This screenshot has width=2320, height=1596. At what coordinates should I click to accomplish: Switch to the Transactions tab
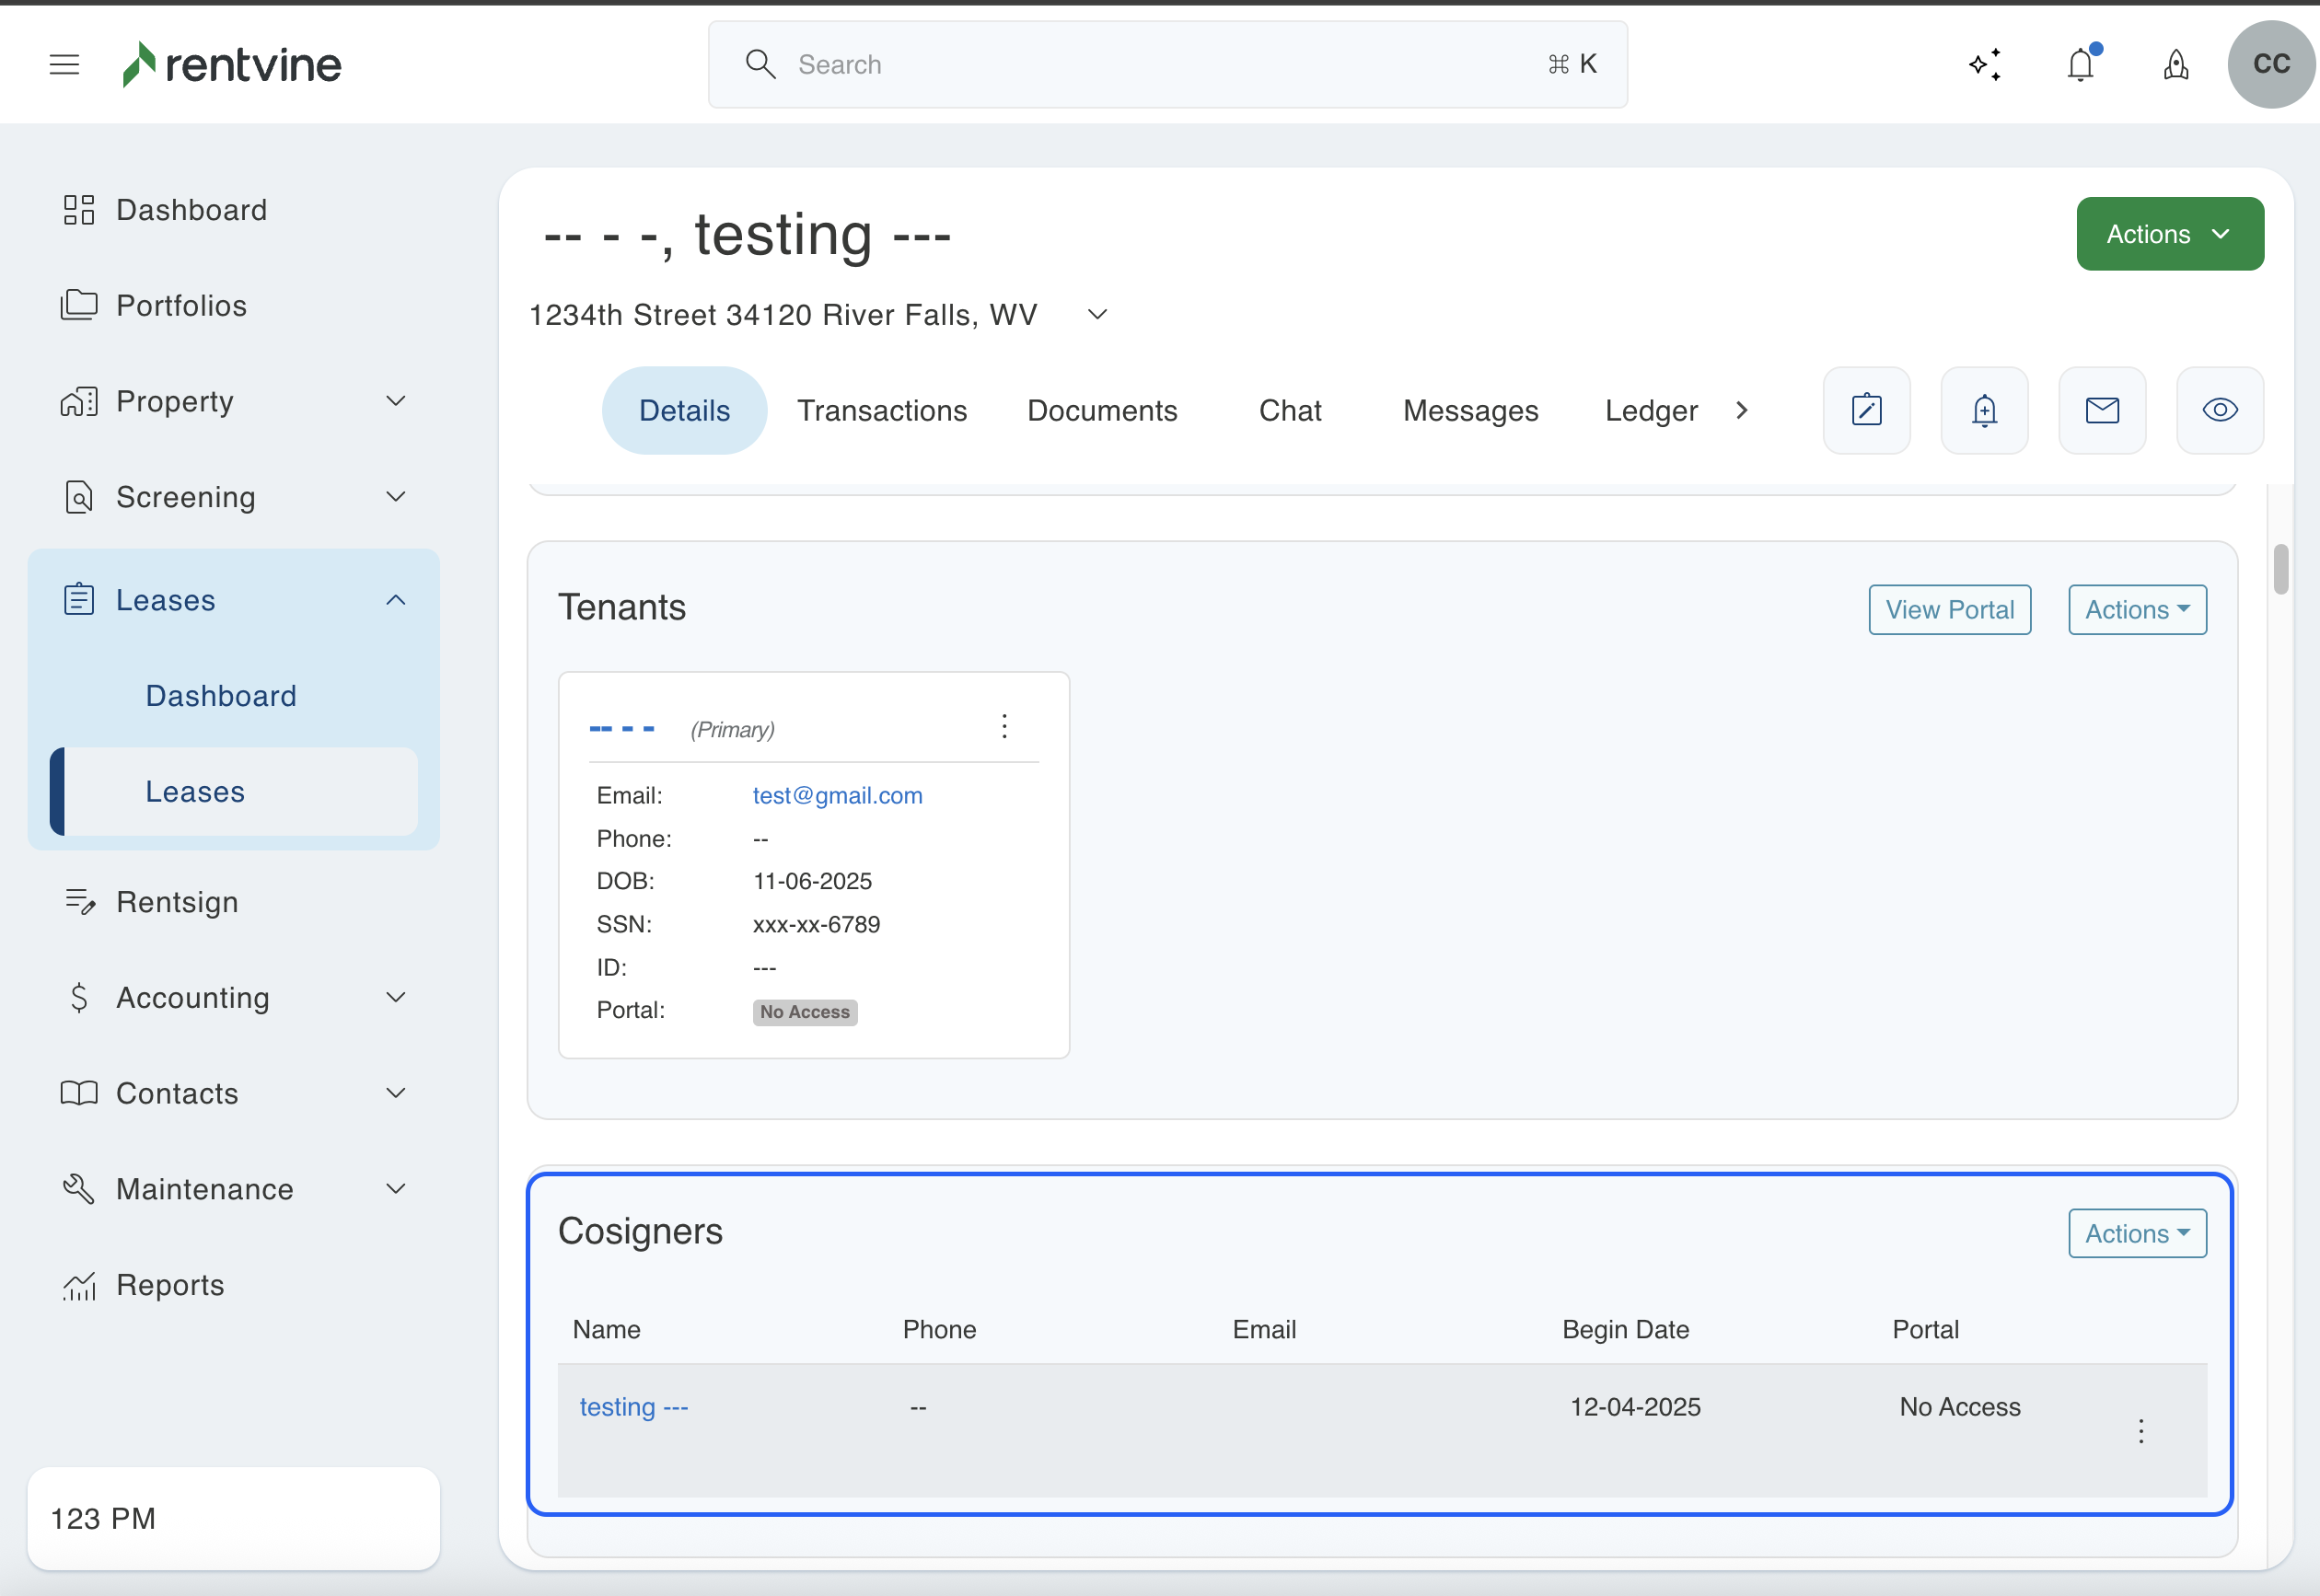click(881, 411)
